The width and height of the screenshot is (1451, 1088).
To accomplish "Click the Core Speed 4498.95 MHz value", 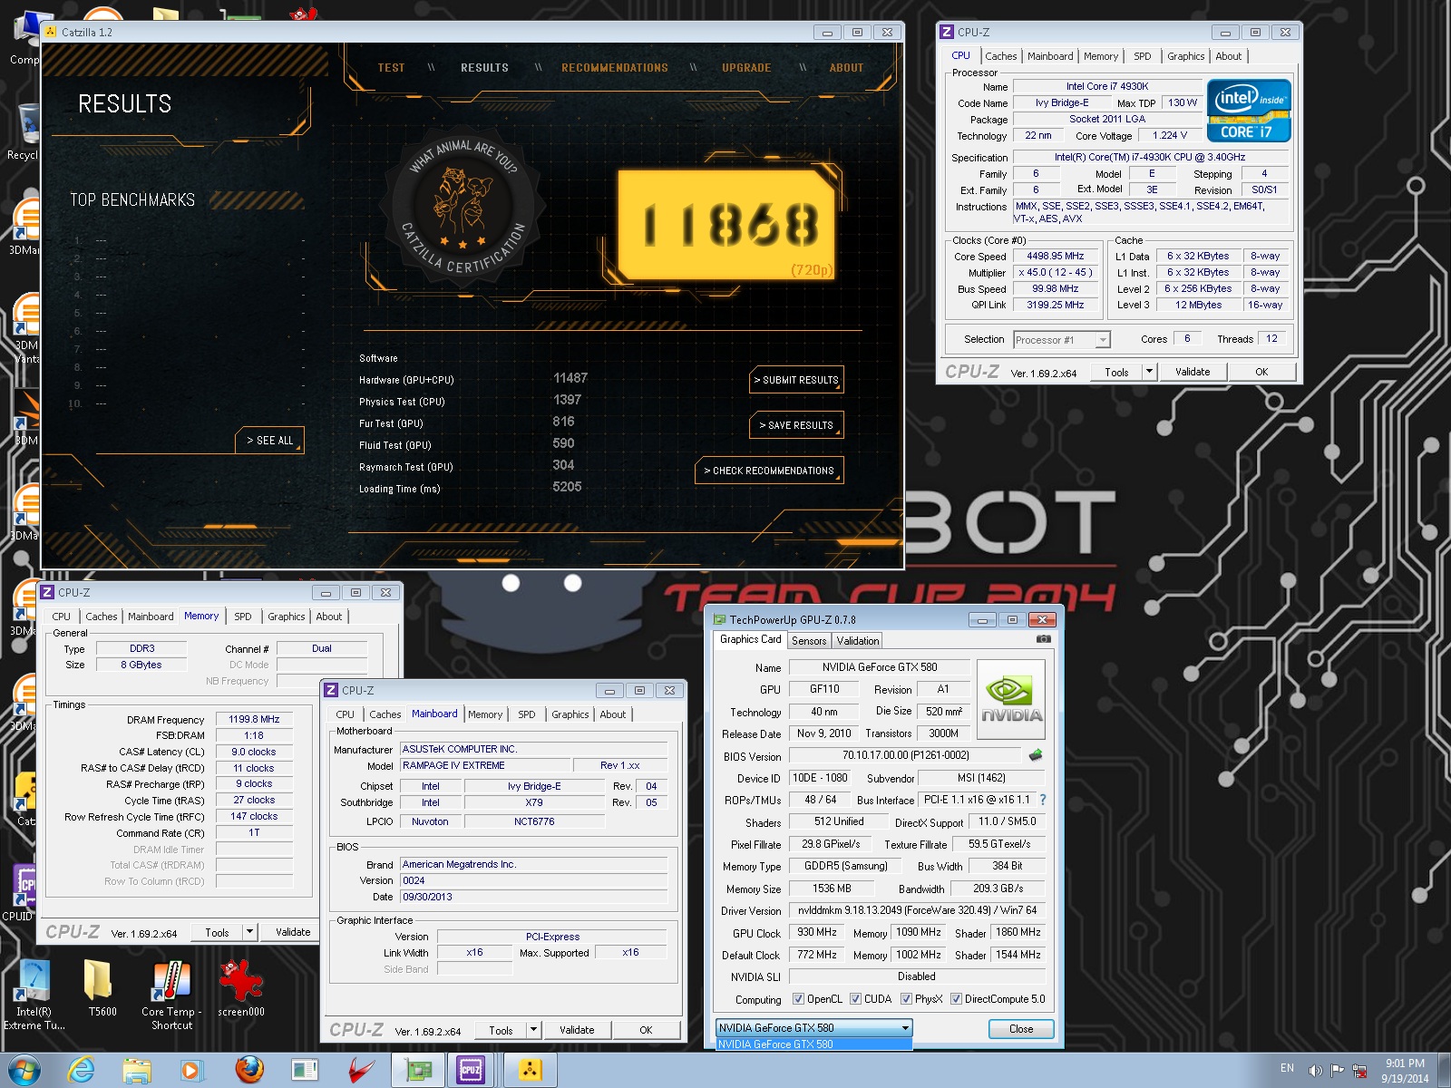I will (1056, 257).
